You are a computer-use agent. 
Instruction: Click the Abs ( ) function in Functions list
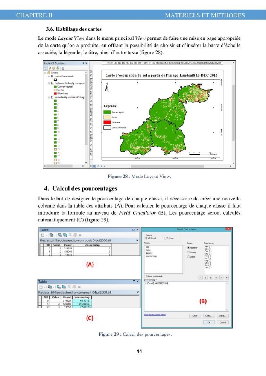[x=208, y=247]
